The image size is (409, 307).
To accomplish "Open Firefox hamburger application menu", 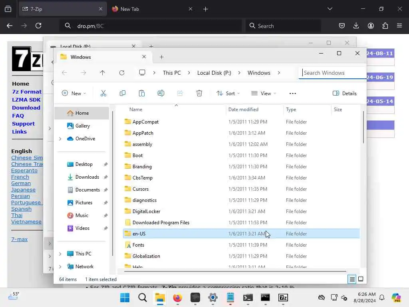I will pos(399,26).
